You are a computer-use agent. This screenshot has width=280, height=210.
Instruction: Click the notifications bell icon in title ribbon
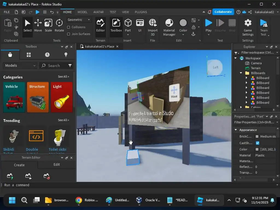[x=209, y=12]
